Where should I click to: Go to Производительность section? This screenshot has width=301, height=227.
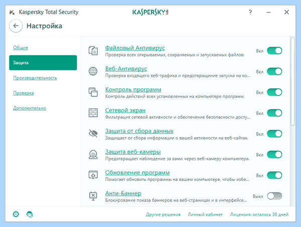35,78
